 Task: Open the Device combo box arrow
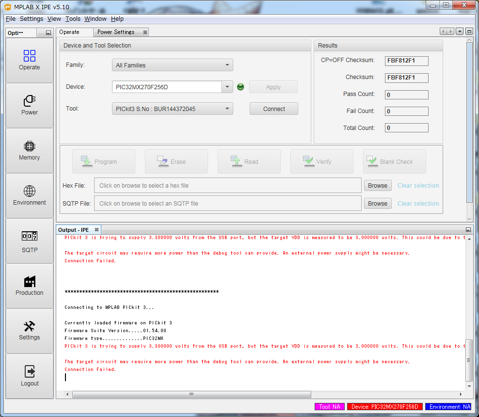(x=227, y=87)
